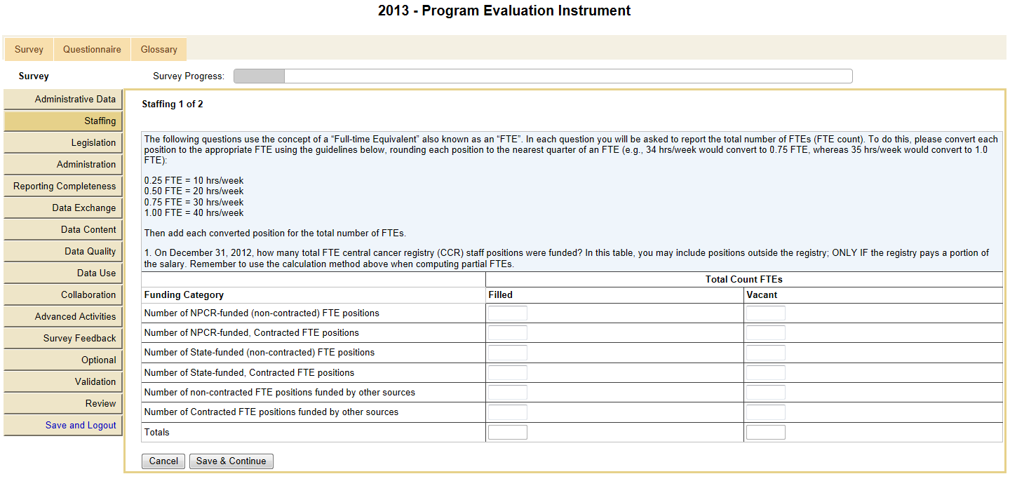Go to Data Use section
The width and height of the screenshot is (1010, 481).
62,273
